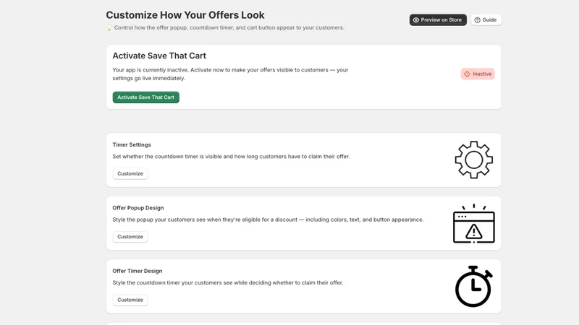Select the 'Offer Popup Design' card title

(x=138, y=208)
